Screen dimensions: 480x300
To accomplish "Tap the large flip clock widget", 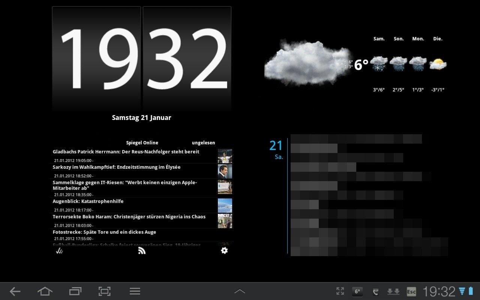I will tap(142, 59).
